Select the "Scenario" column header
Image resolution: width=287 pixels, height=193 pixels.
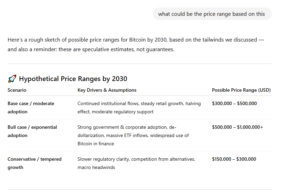tap(17, 90)
